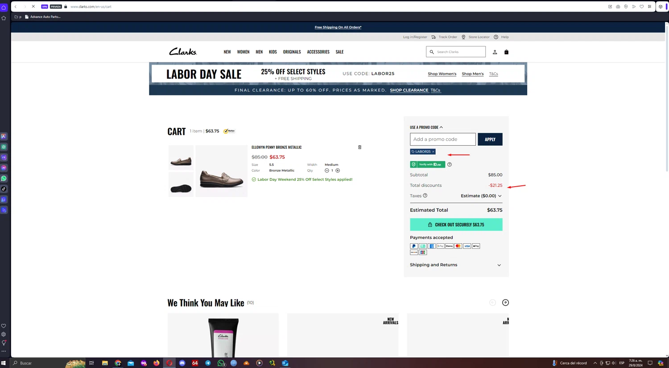This screenshot has height=368, width=669.
Task: Expand Shipping and Returns section
Action: (x=456, y=265)
